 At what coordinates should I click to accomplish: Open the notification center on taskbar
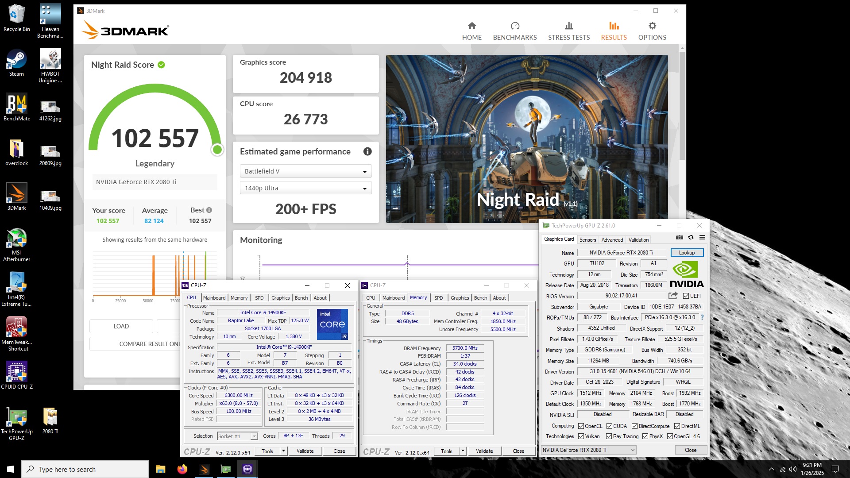pyautogui.click(x=836, y=469)
